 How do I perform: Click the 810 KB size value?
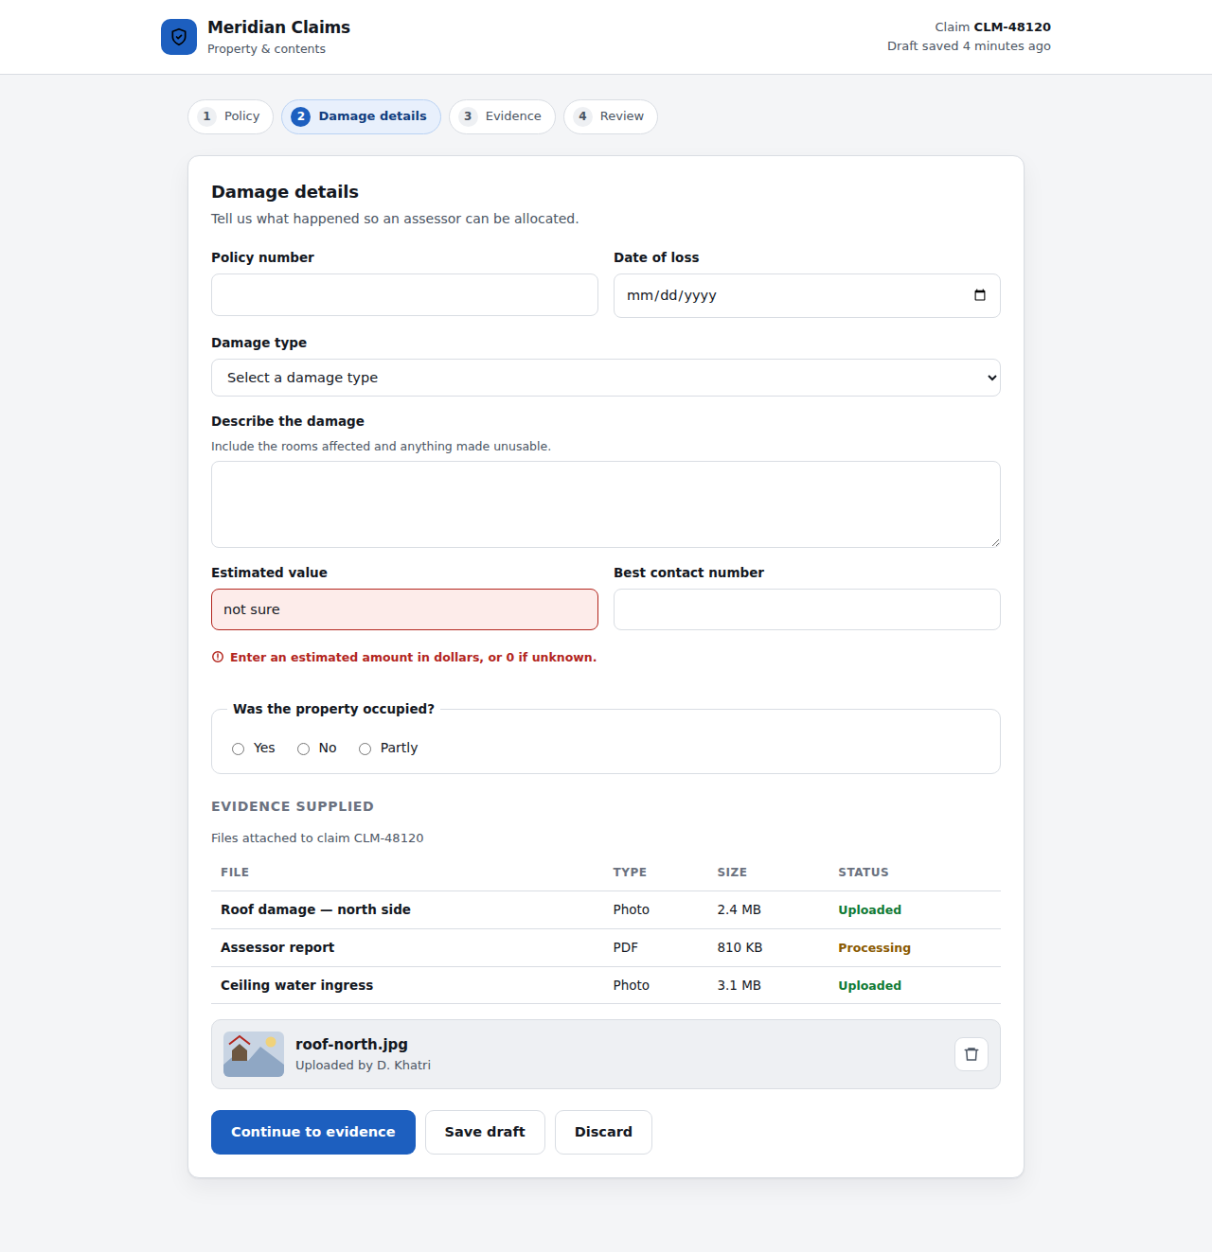pyautogui.click(x=740, y=947)
